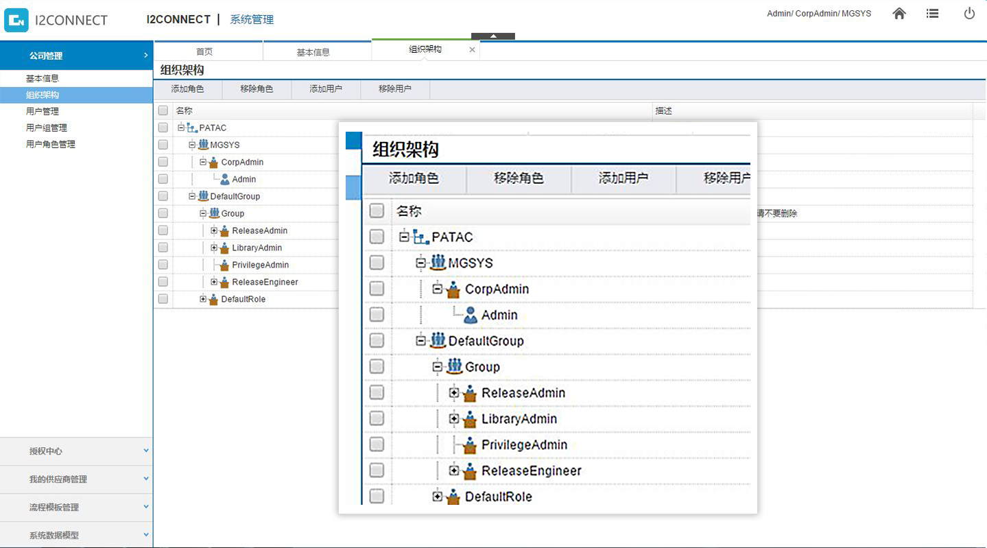Collapse header with the top arrow handle
Screen dimensions: 987x548
click(x=493, y=36)
